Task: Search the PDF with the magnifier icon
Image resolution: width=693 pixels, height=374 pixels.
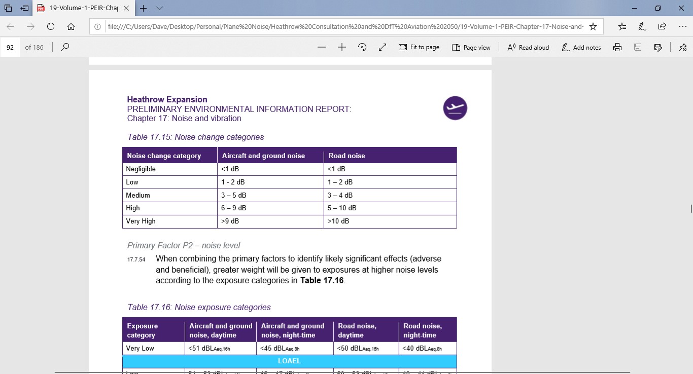Action: tap(65, 47)
